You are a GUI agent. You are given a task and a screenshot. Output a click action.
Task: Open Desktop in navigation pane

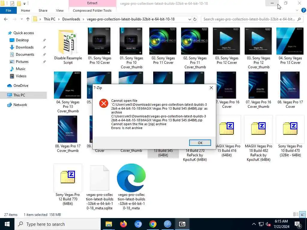click(22, 40)
